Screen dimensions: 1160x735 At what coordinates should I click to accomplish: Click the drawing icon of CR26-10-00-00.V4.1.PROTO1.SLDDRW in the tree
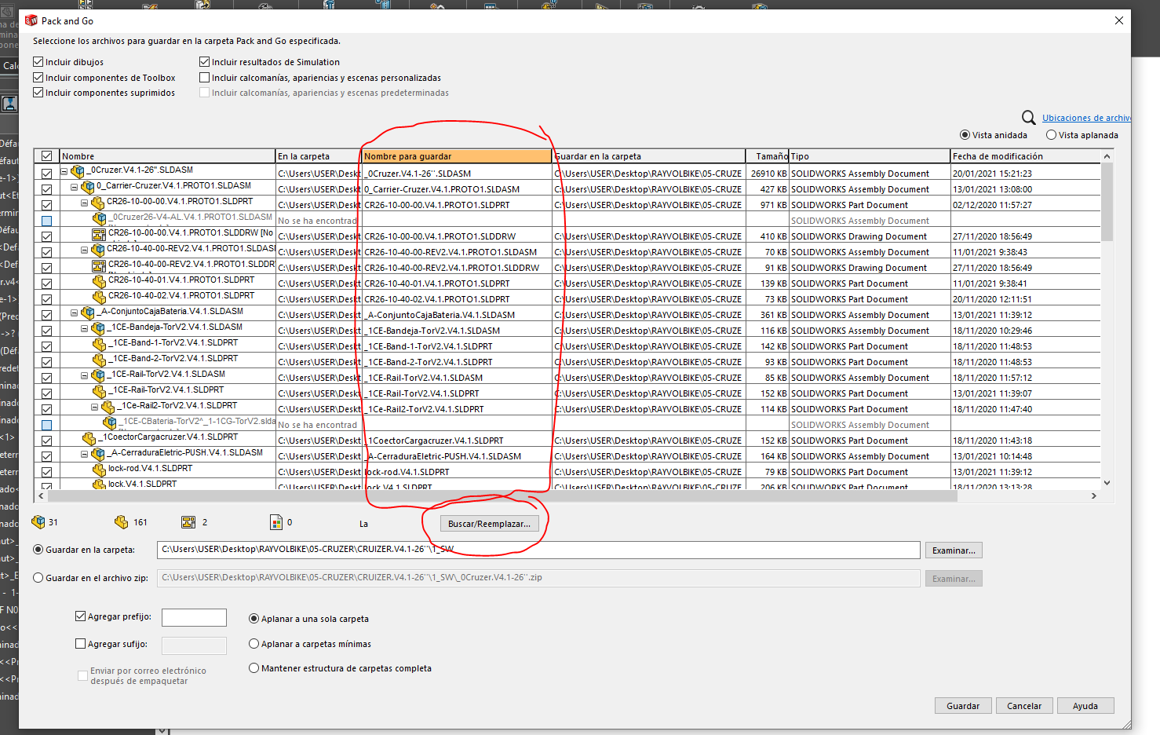[100, 233]
